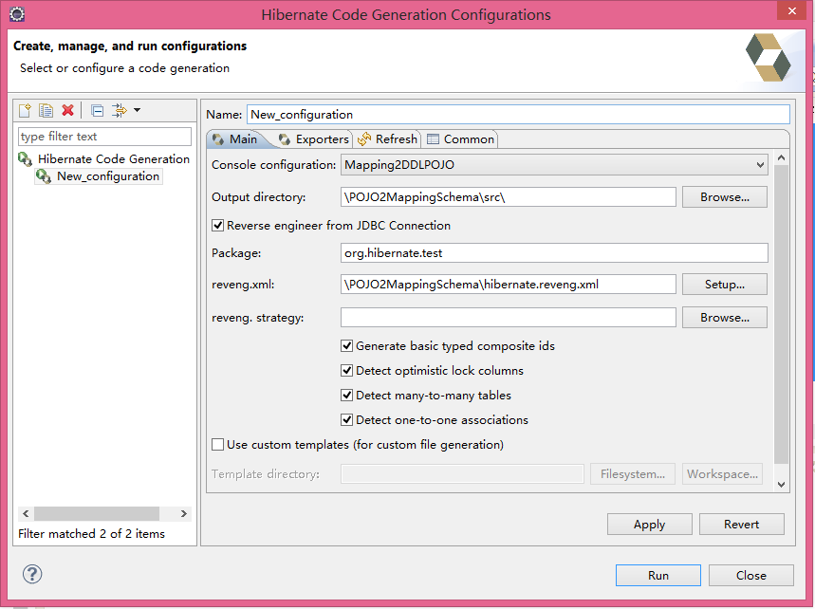Screen dimensions: 815x609
Task: Delete the selected launch configuration
Action: 67,110
